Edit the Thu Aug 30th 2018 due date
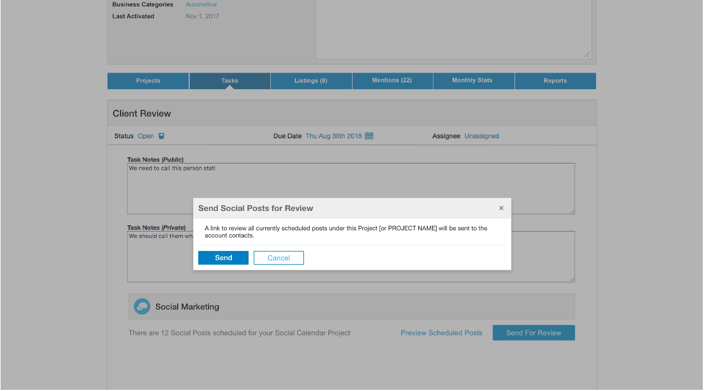The height and width of the screenshot is (391, 704). 334,136
